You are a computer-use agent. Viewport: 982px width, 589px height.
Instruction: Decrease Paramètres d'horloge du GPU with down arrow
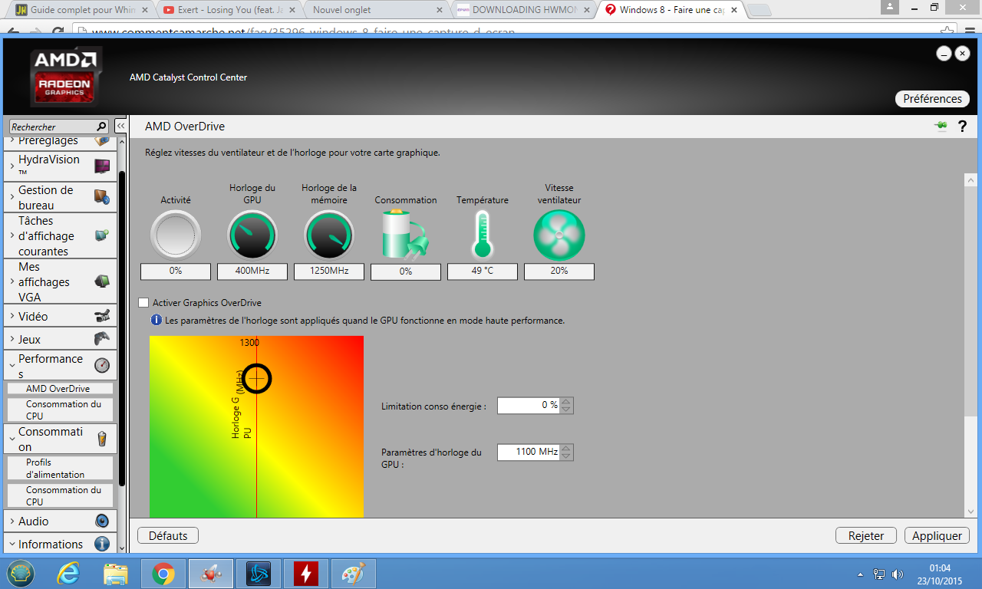[566, 456]
